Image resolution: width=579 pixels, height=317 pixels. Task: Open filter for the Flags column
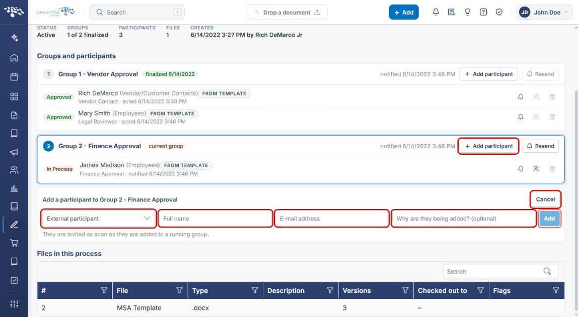[556, 290]
